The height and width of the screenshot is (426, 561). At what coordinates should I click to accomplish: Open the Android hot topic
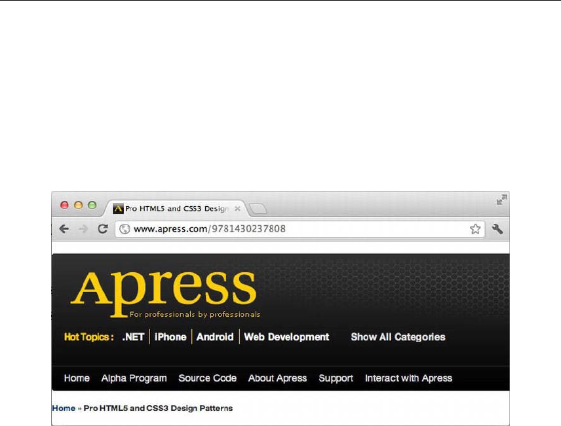point(215,337)
